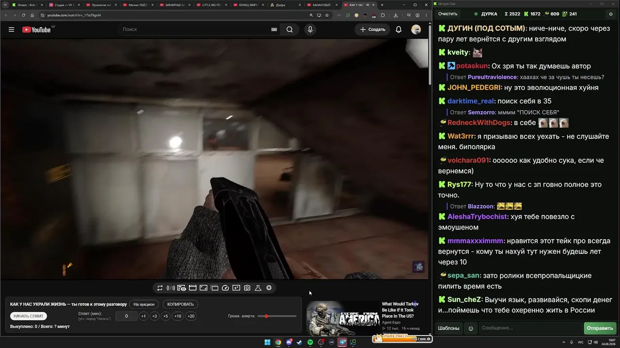Click the gauge icon below the video
620x348 pixels.
tap(225, 288)
